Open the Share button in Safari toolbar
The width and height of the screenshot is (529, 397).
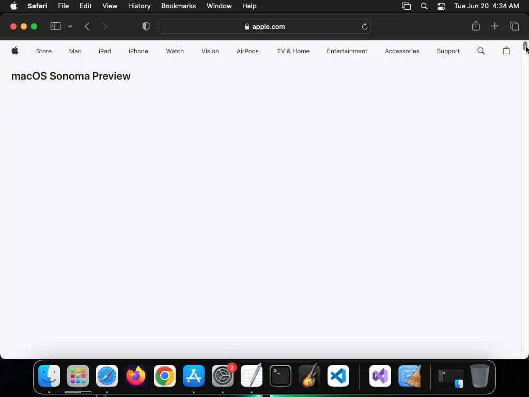tap(476, 26)
